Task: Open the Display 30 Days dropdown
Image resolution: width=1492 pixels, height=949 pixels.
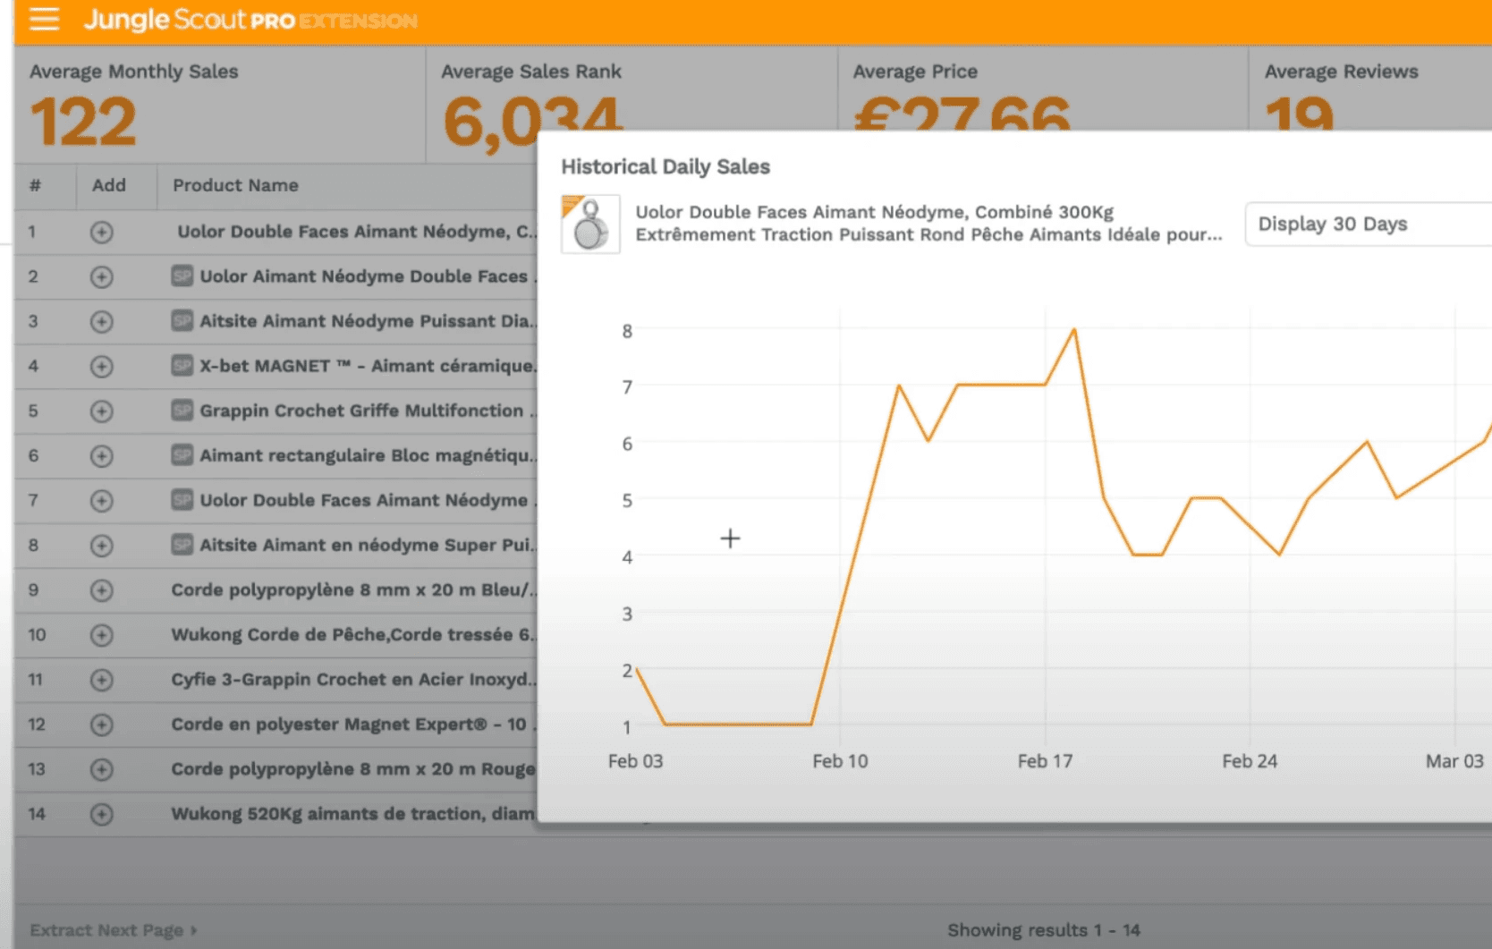Action: (1368, 224)
